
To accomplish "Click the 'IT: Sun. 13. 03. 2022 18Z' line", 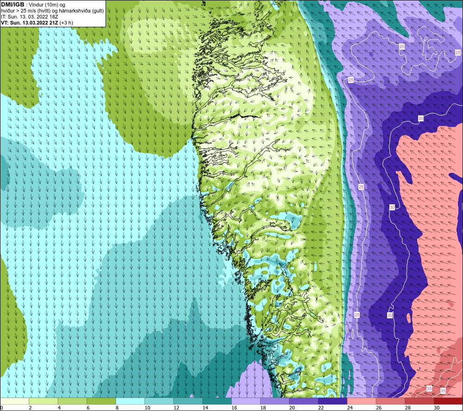I will (x=30, y=17).
